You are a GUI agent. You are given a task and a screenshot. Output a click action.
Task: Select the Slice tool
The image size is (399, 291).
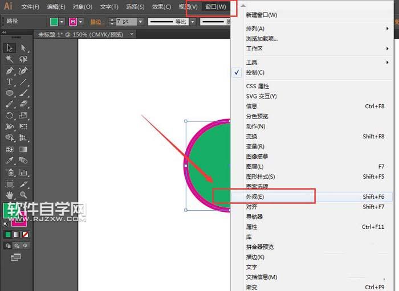coord(23,184)
